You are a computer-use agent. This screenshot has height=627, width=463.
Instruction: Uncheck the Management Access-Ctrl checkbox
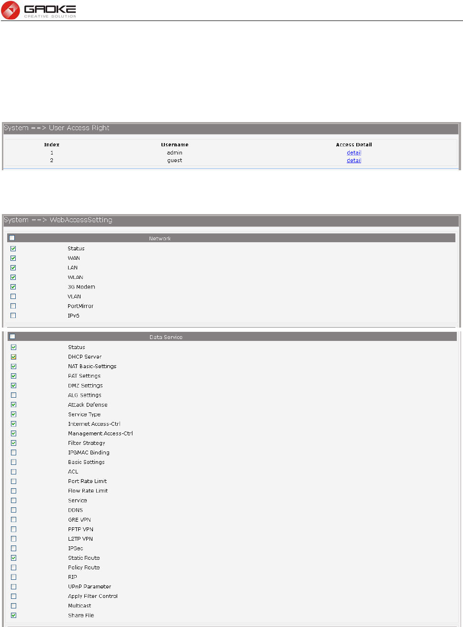(14, 433)
